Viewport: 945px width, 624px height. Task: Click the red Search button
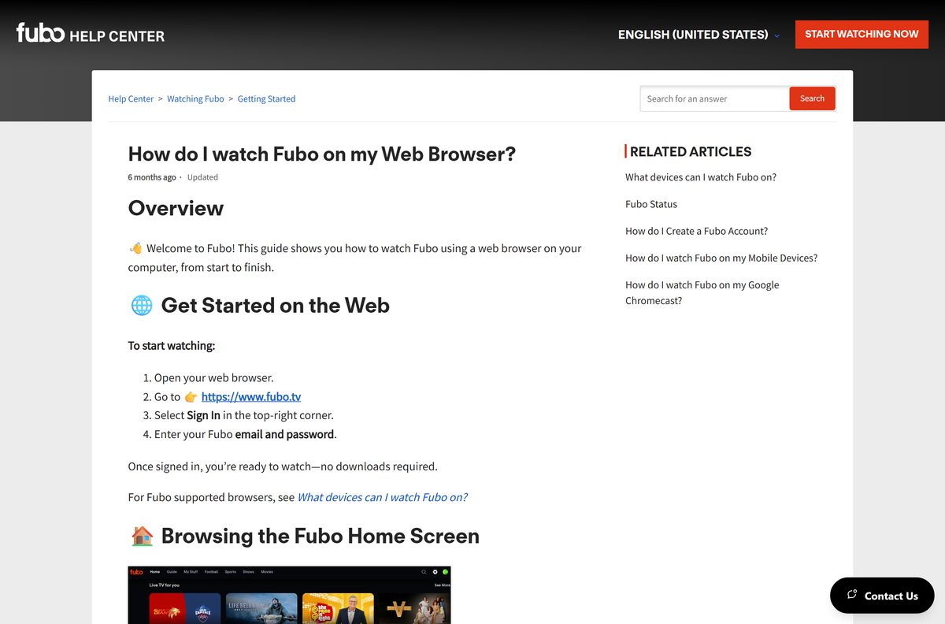click(x=812, y=98)
